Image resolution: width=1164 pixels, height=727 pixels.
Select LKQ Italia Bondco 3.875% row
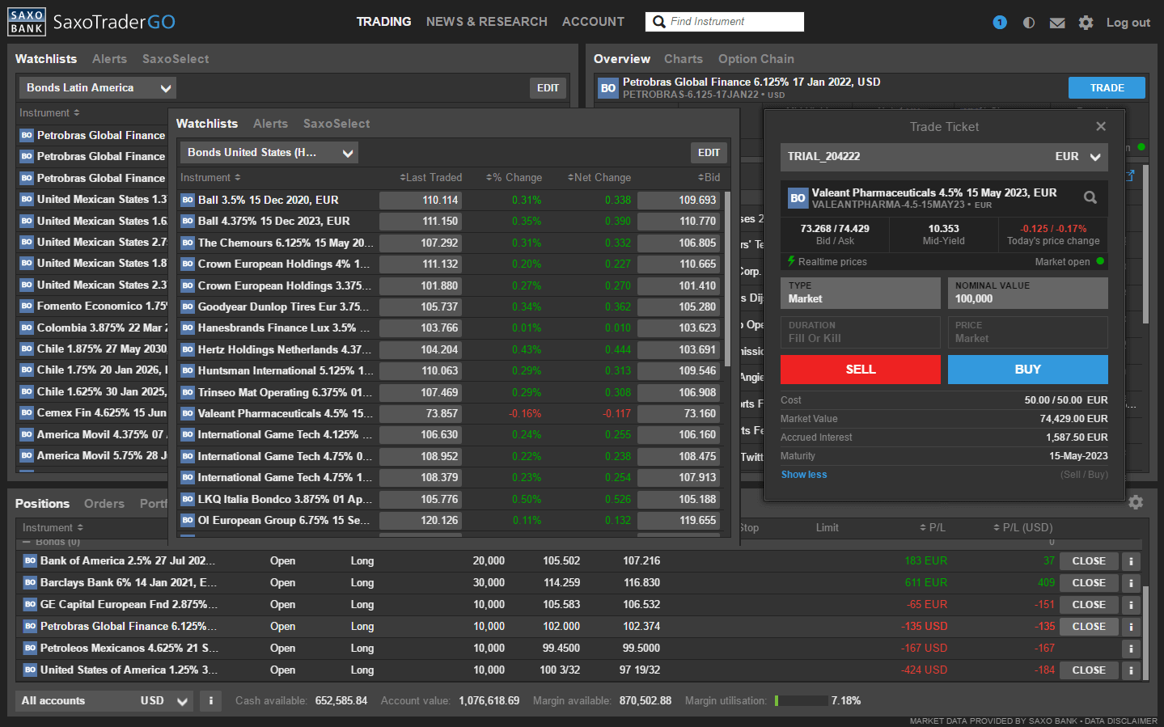(x=450, y=499)
